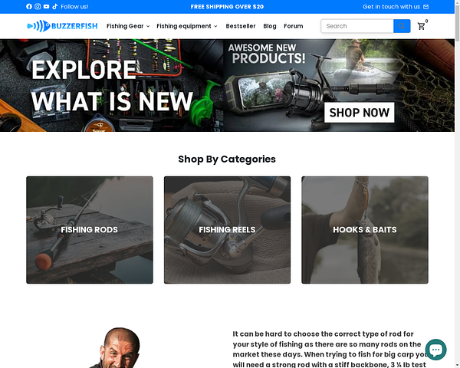This screenshot has width=460, height=368.
Task: Click the envelope icon beside Get in touch
Action: (x=426, y=7)
